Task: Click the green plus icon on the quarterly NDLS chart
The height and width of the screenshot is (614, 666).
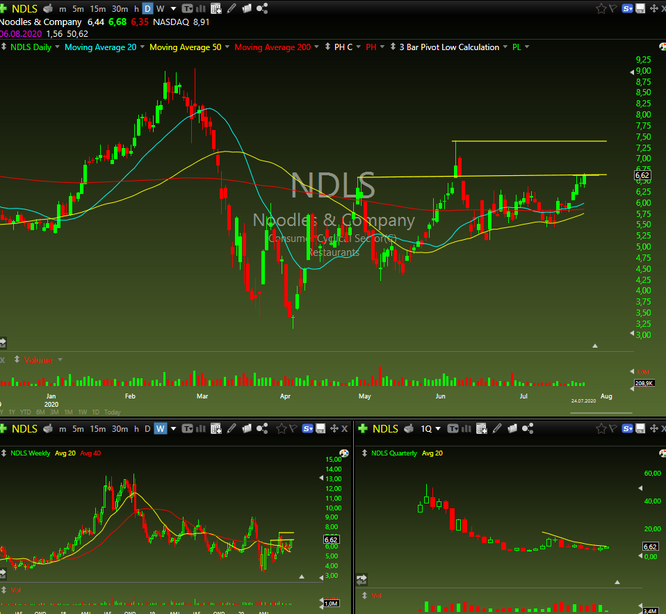Action: tap(363, 429)
